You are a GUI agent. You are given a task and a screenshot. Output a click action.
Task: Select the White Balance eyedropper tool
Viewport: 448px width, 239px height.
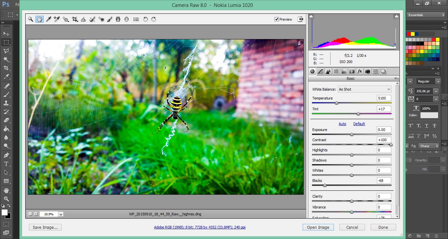[49, 19]
